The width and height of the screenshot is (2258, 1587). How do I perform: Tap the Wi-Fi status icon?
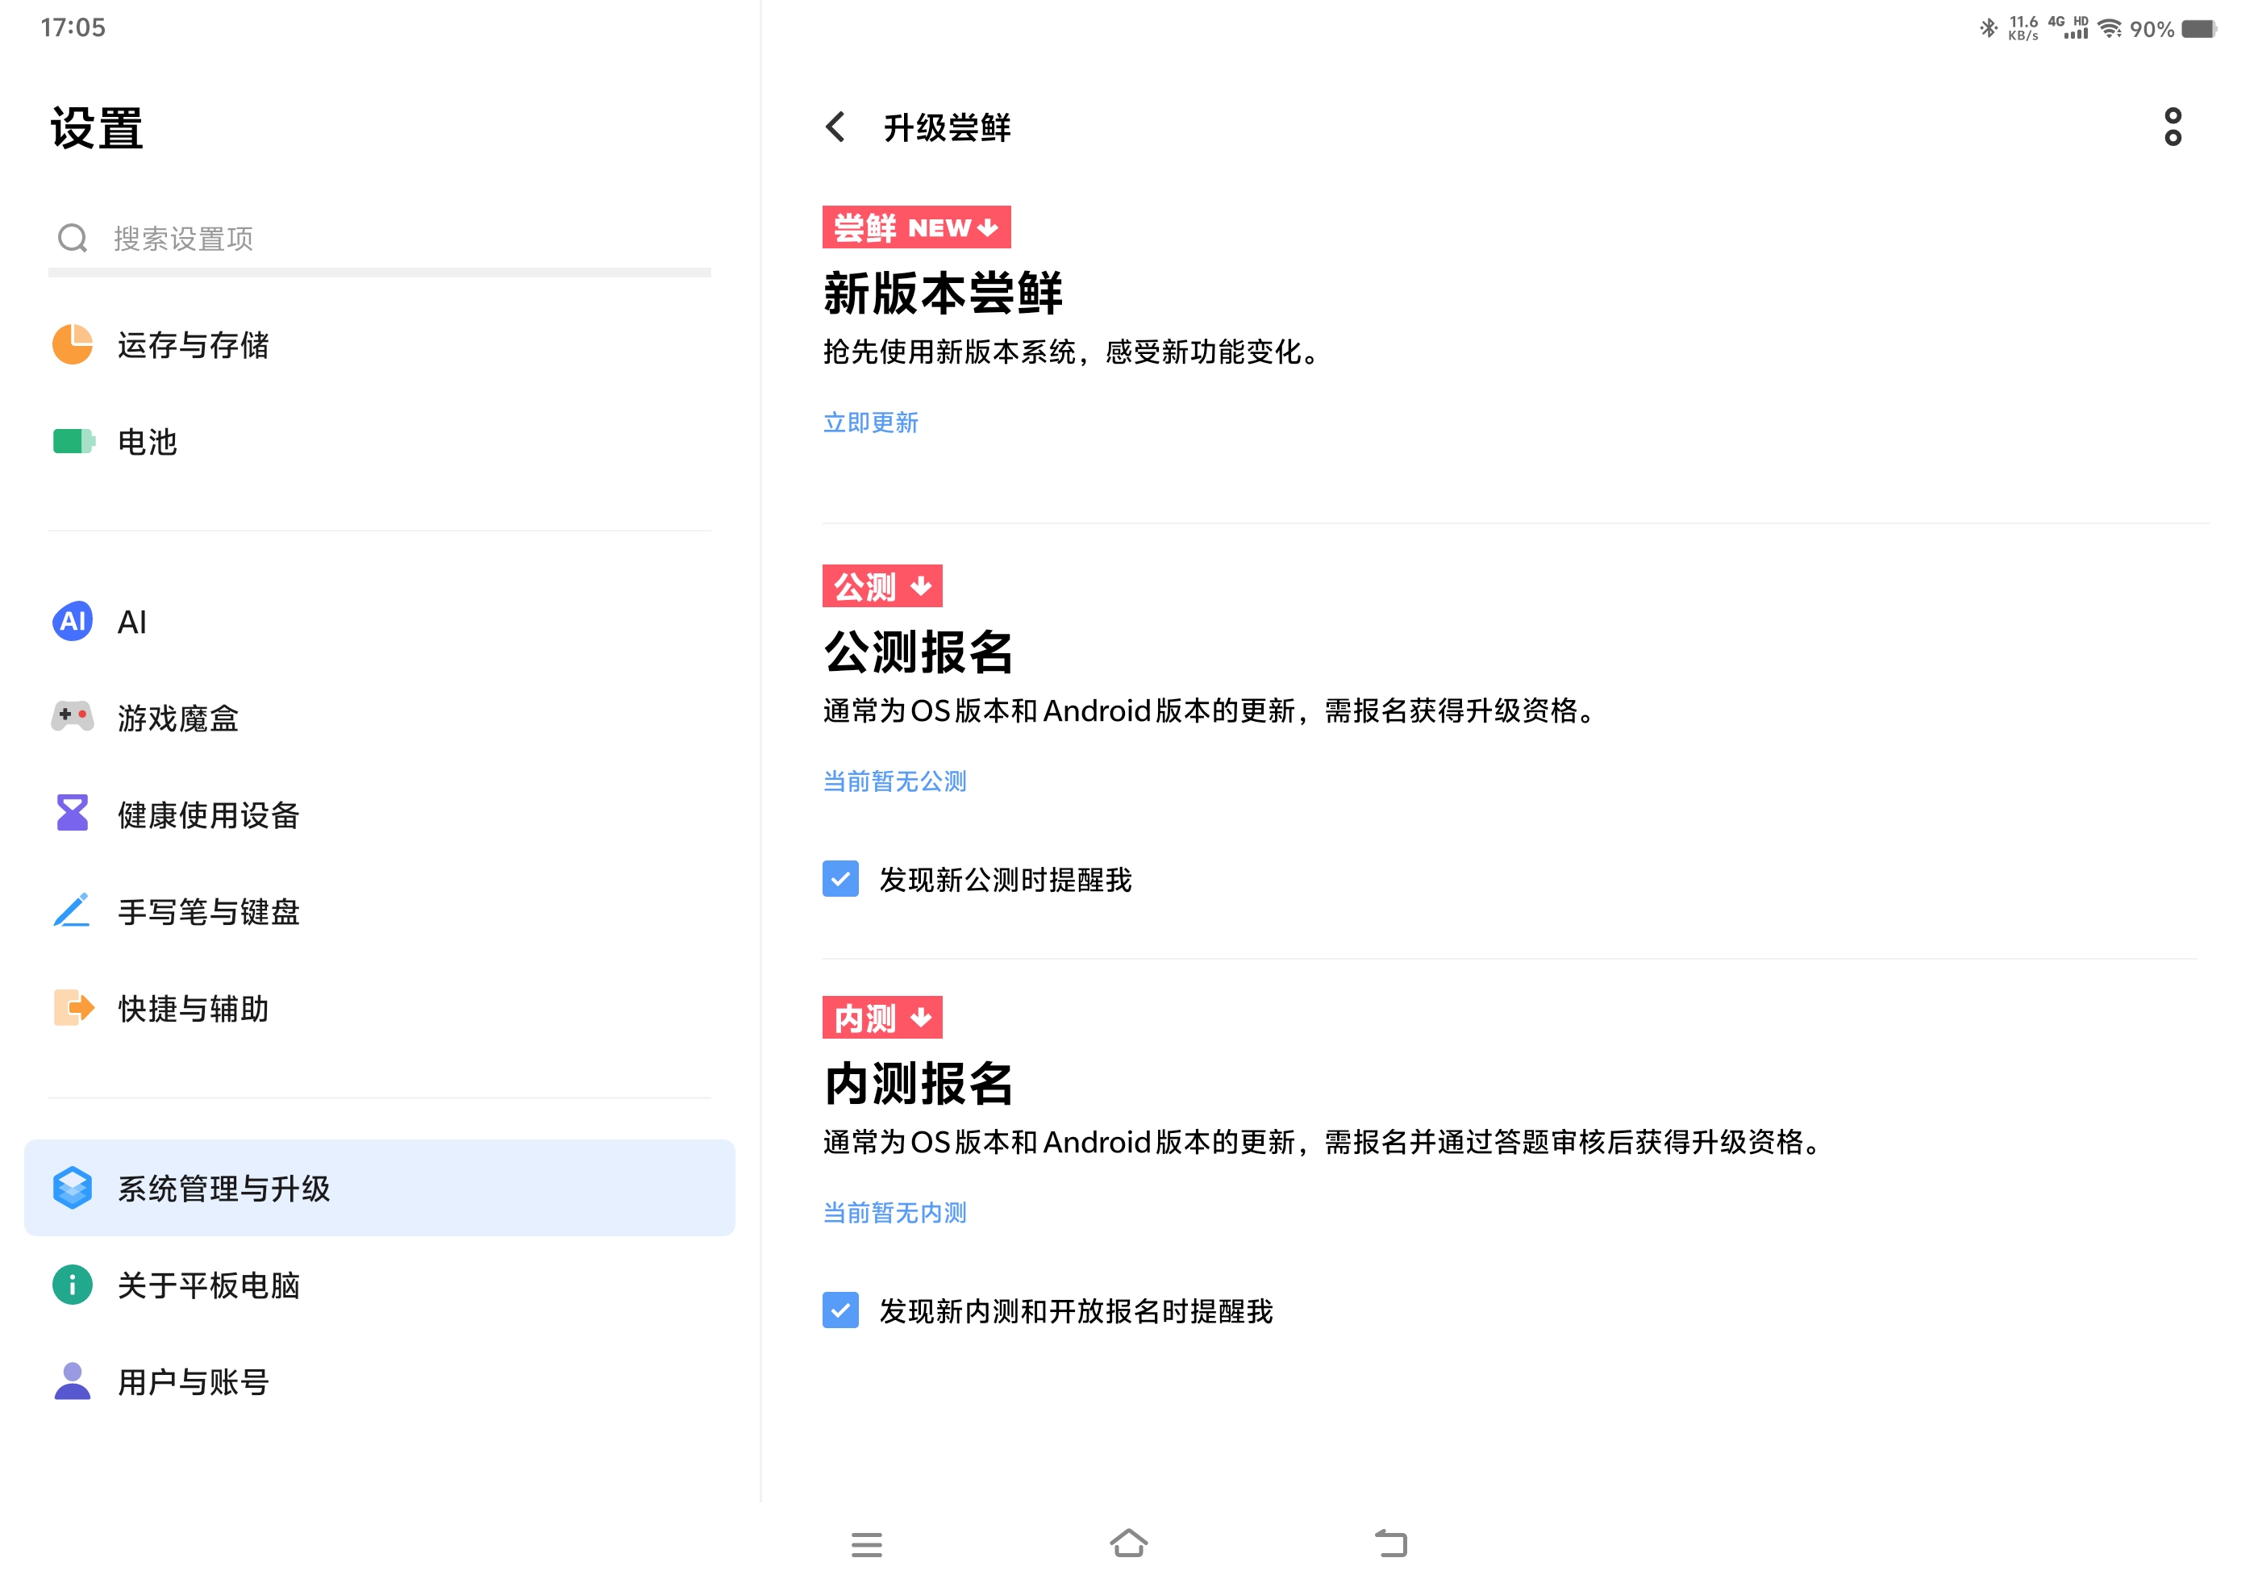[2110, 28]
